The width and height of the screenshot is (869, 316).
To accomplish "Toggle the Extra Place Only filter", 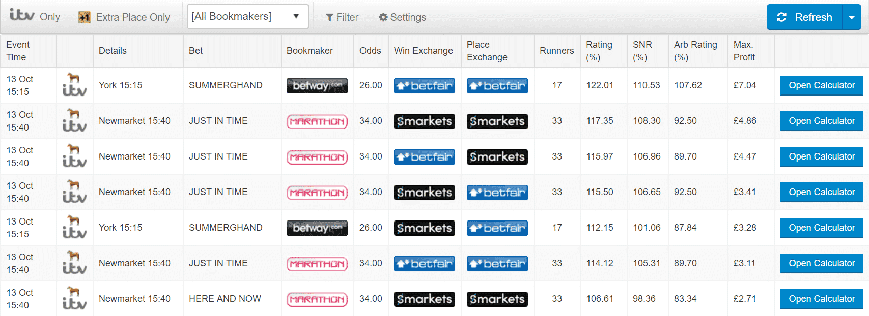I will [124, 16].
